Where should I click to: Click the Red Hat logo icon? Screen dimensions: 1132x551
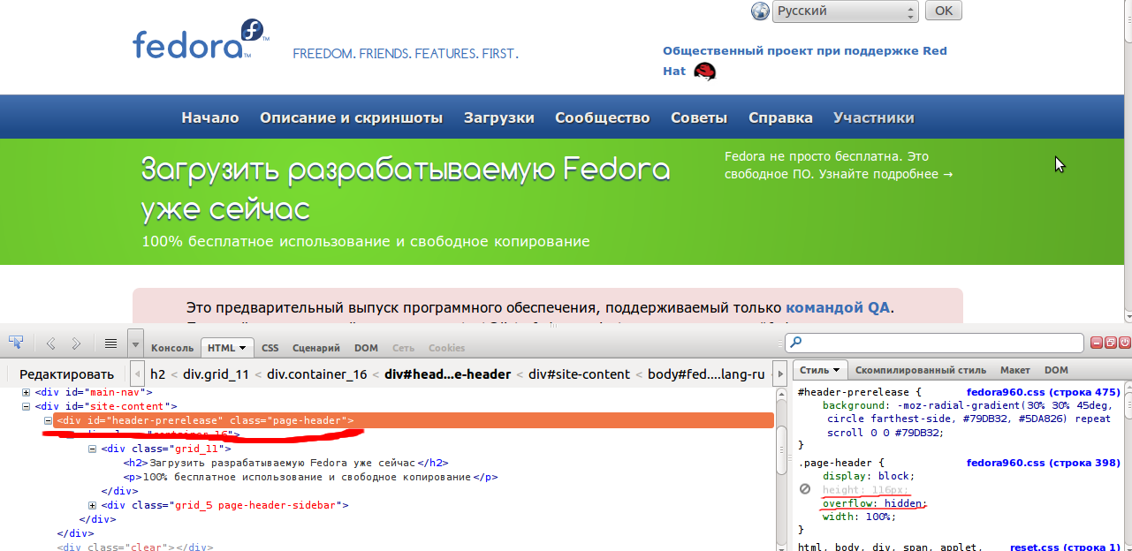pyautogui.click(x=704, y=72)
